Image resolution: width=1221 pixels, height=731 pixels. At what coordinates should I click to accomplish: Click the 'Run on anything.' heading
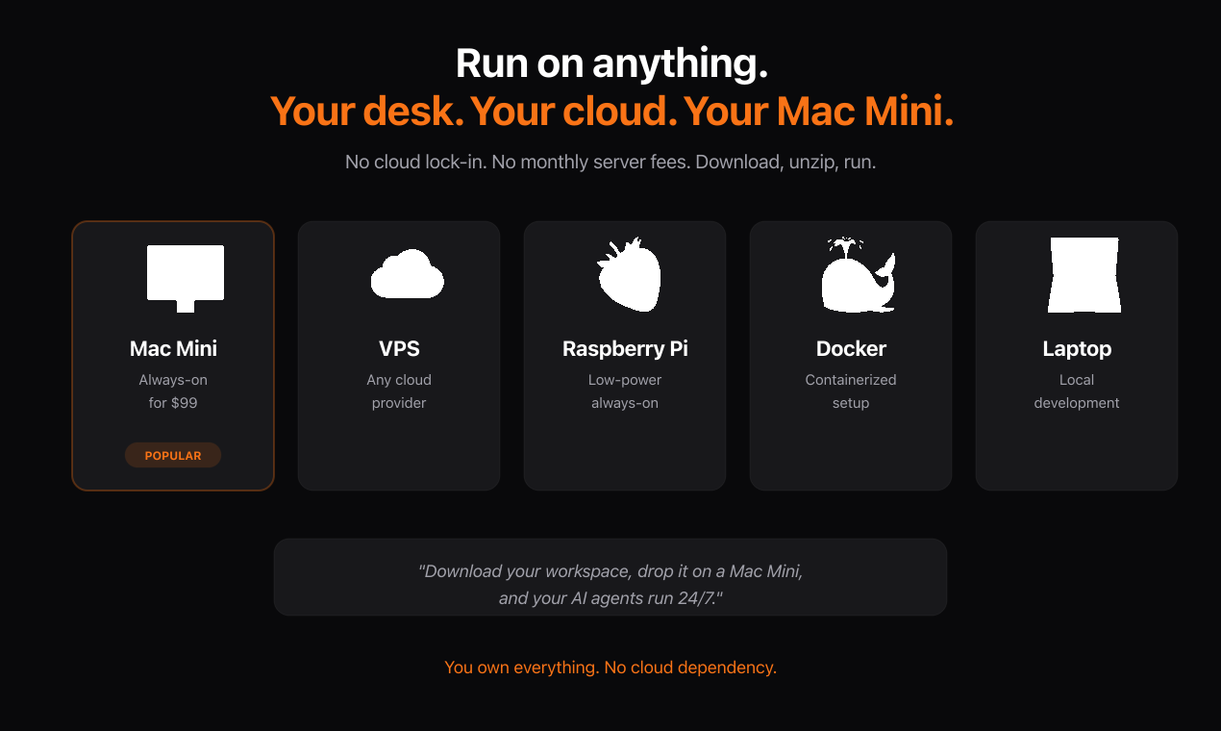pos(611,64)
